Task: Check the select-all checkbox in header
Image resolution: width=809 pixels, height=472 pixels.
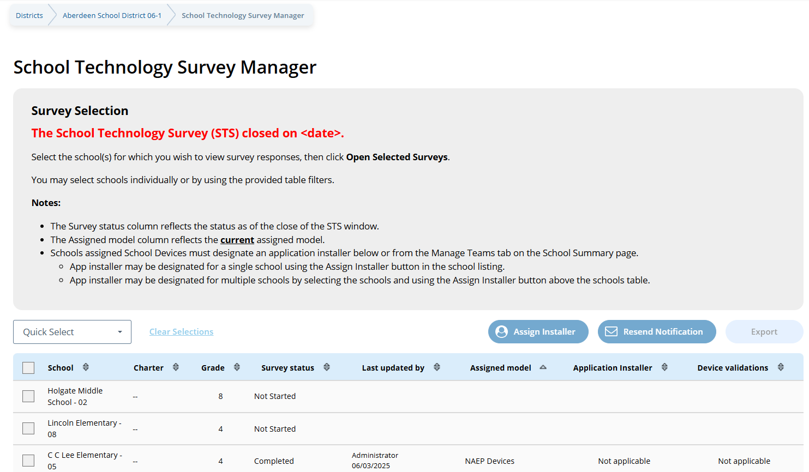Action: (x=28, y=368)
